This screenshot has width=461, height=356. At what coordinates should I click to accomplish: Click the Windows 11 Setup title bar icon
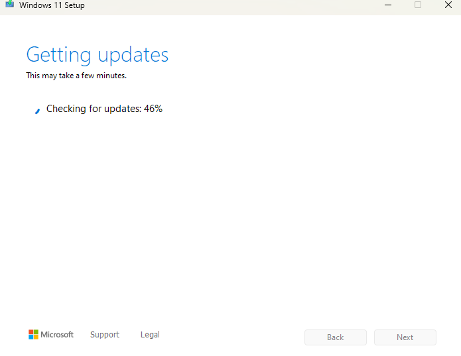[x=10, y=4]
